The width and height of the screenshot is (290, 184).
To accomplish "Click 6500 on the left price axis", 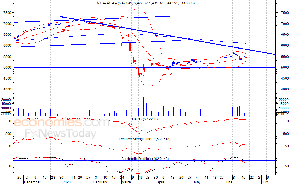I will click(x=7, y=35).
